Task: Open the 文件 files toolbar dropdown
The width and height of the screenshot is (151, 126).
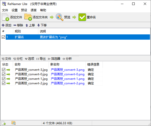Action: (x=6, y=59)
